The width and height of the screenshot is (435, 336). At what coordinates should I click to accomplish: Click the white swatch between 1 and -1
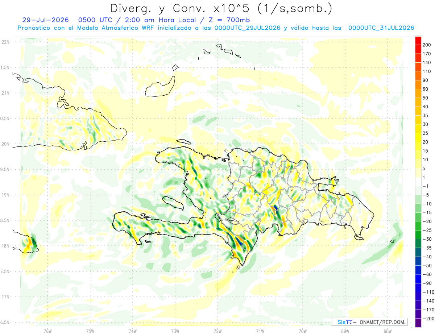418,182
